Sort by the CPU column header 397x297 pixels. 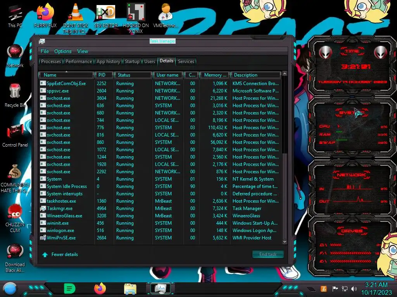click(x=192, y=75)
